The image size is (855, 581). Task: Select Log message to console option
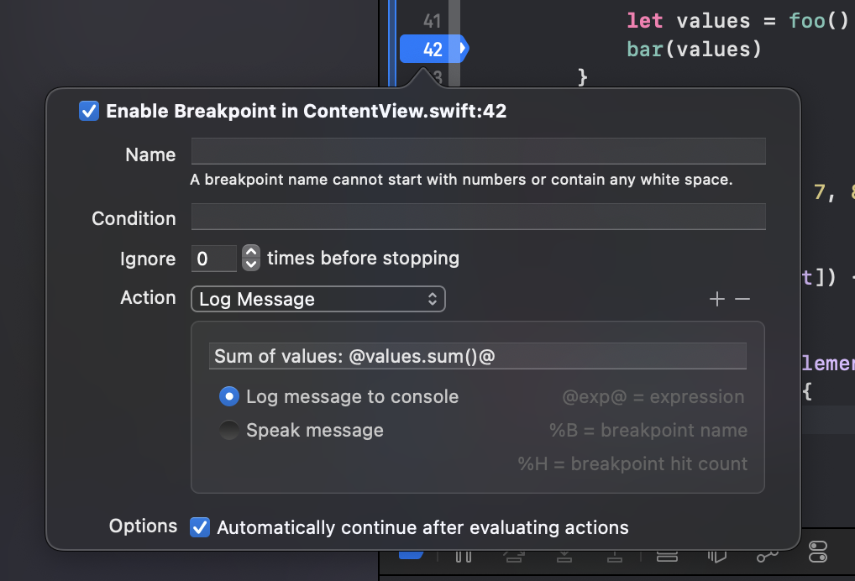coord(229,396)
